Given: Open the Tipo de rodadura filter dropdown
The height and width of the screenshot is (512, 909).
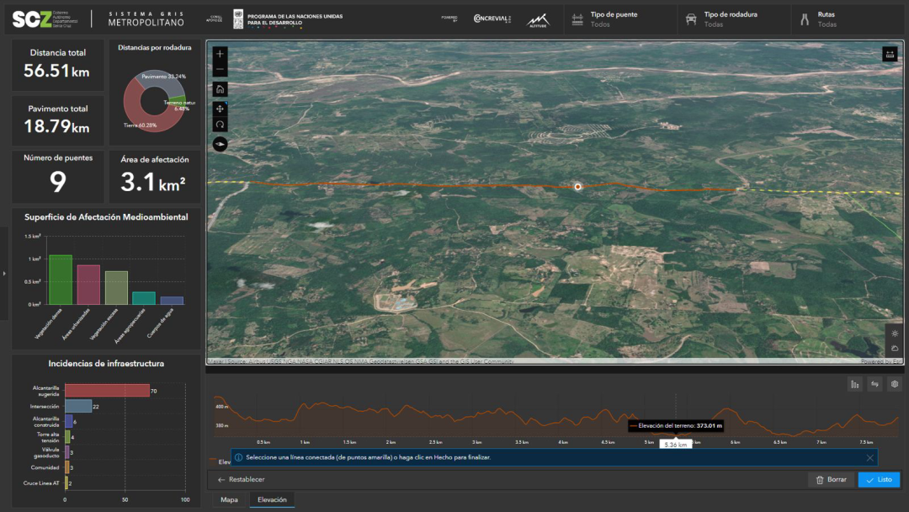Looking at the screenshot, I should pos(733,19).
